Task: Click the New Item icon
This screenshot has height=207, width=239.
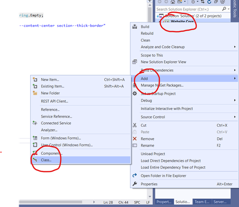Action: 35,79
